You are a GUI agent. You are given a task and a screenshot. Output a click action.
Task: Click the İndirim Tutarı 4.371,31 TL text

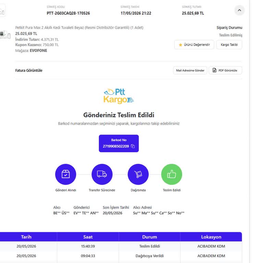(37, 39)
